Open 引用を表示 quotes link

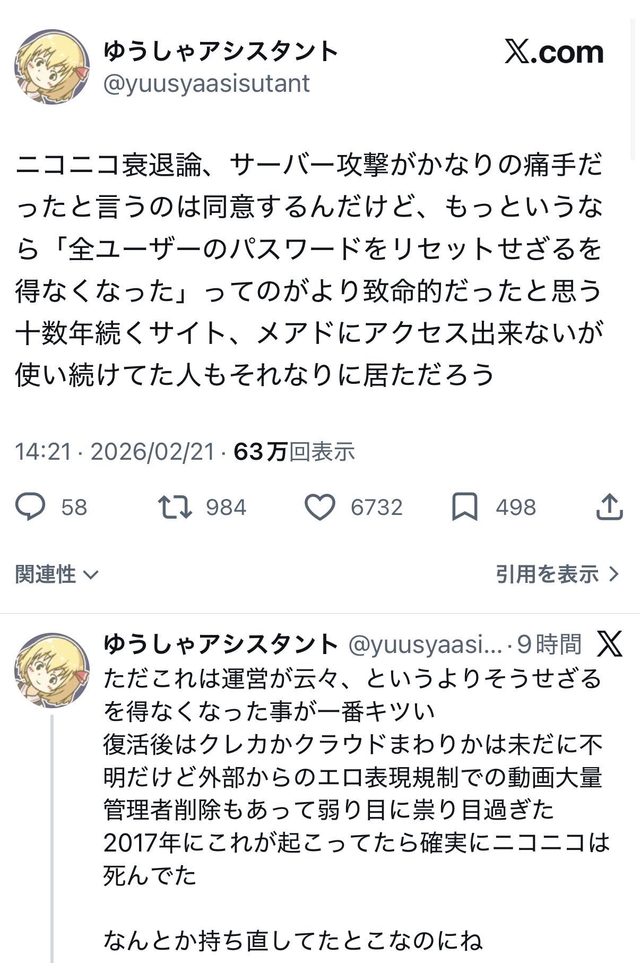coord(547,574)
